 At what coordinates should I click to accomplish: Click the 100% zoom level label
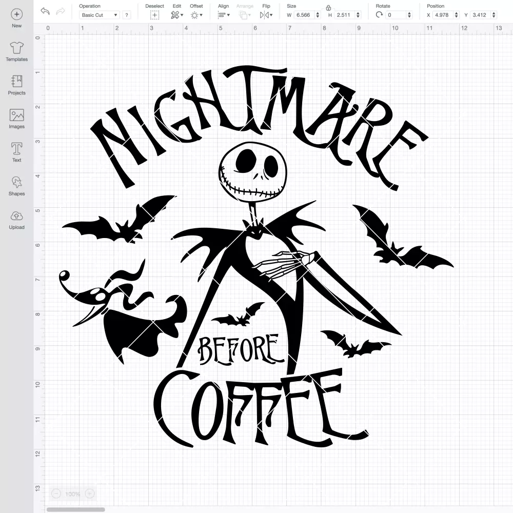point(73,494)
